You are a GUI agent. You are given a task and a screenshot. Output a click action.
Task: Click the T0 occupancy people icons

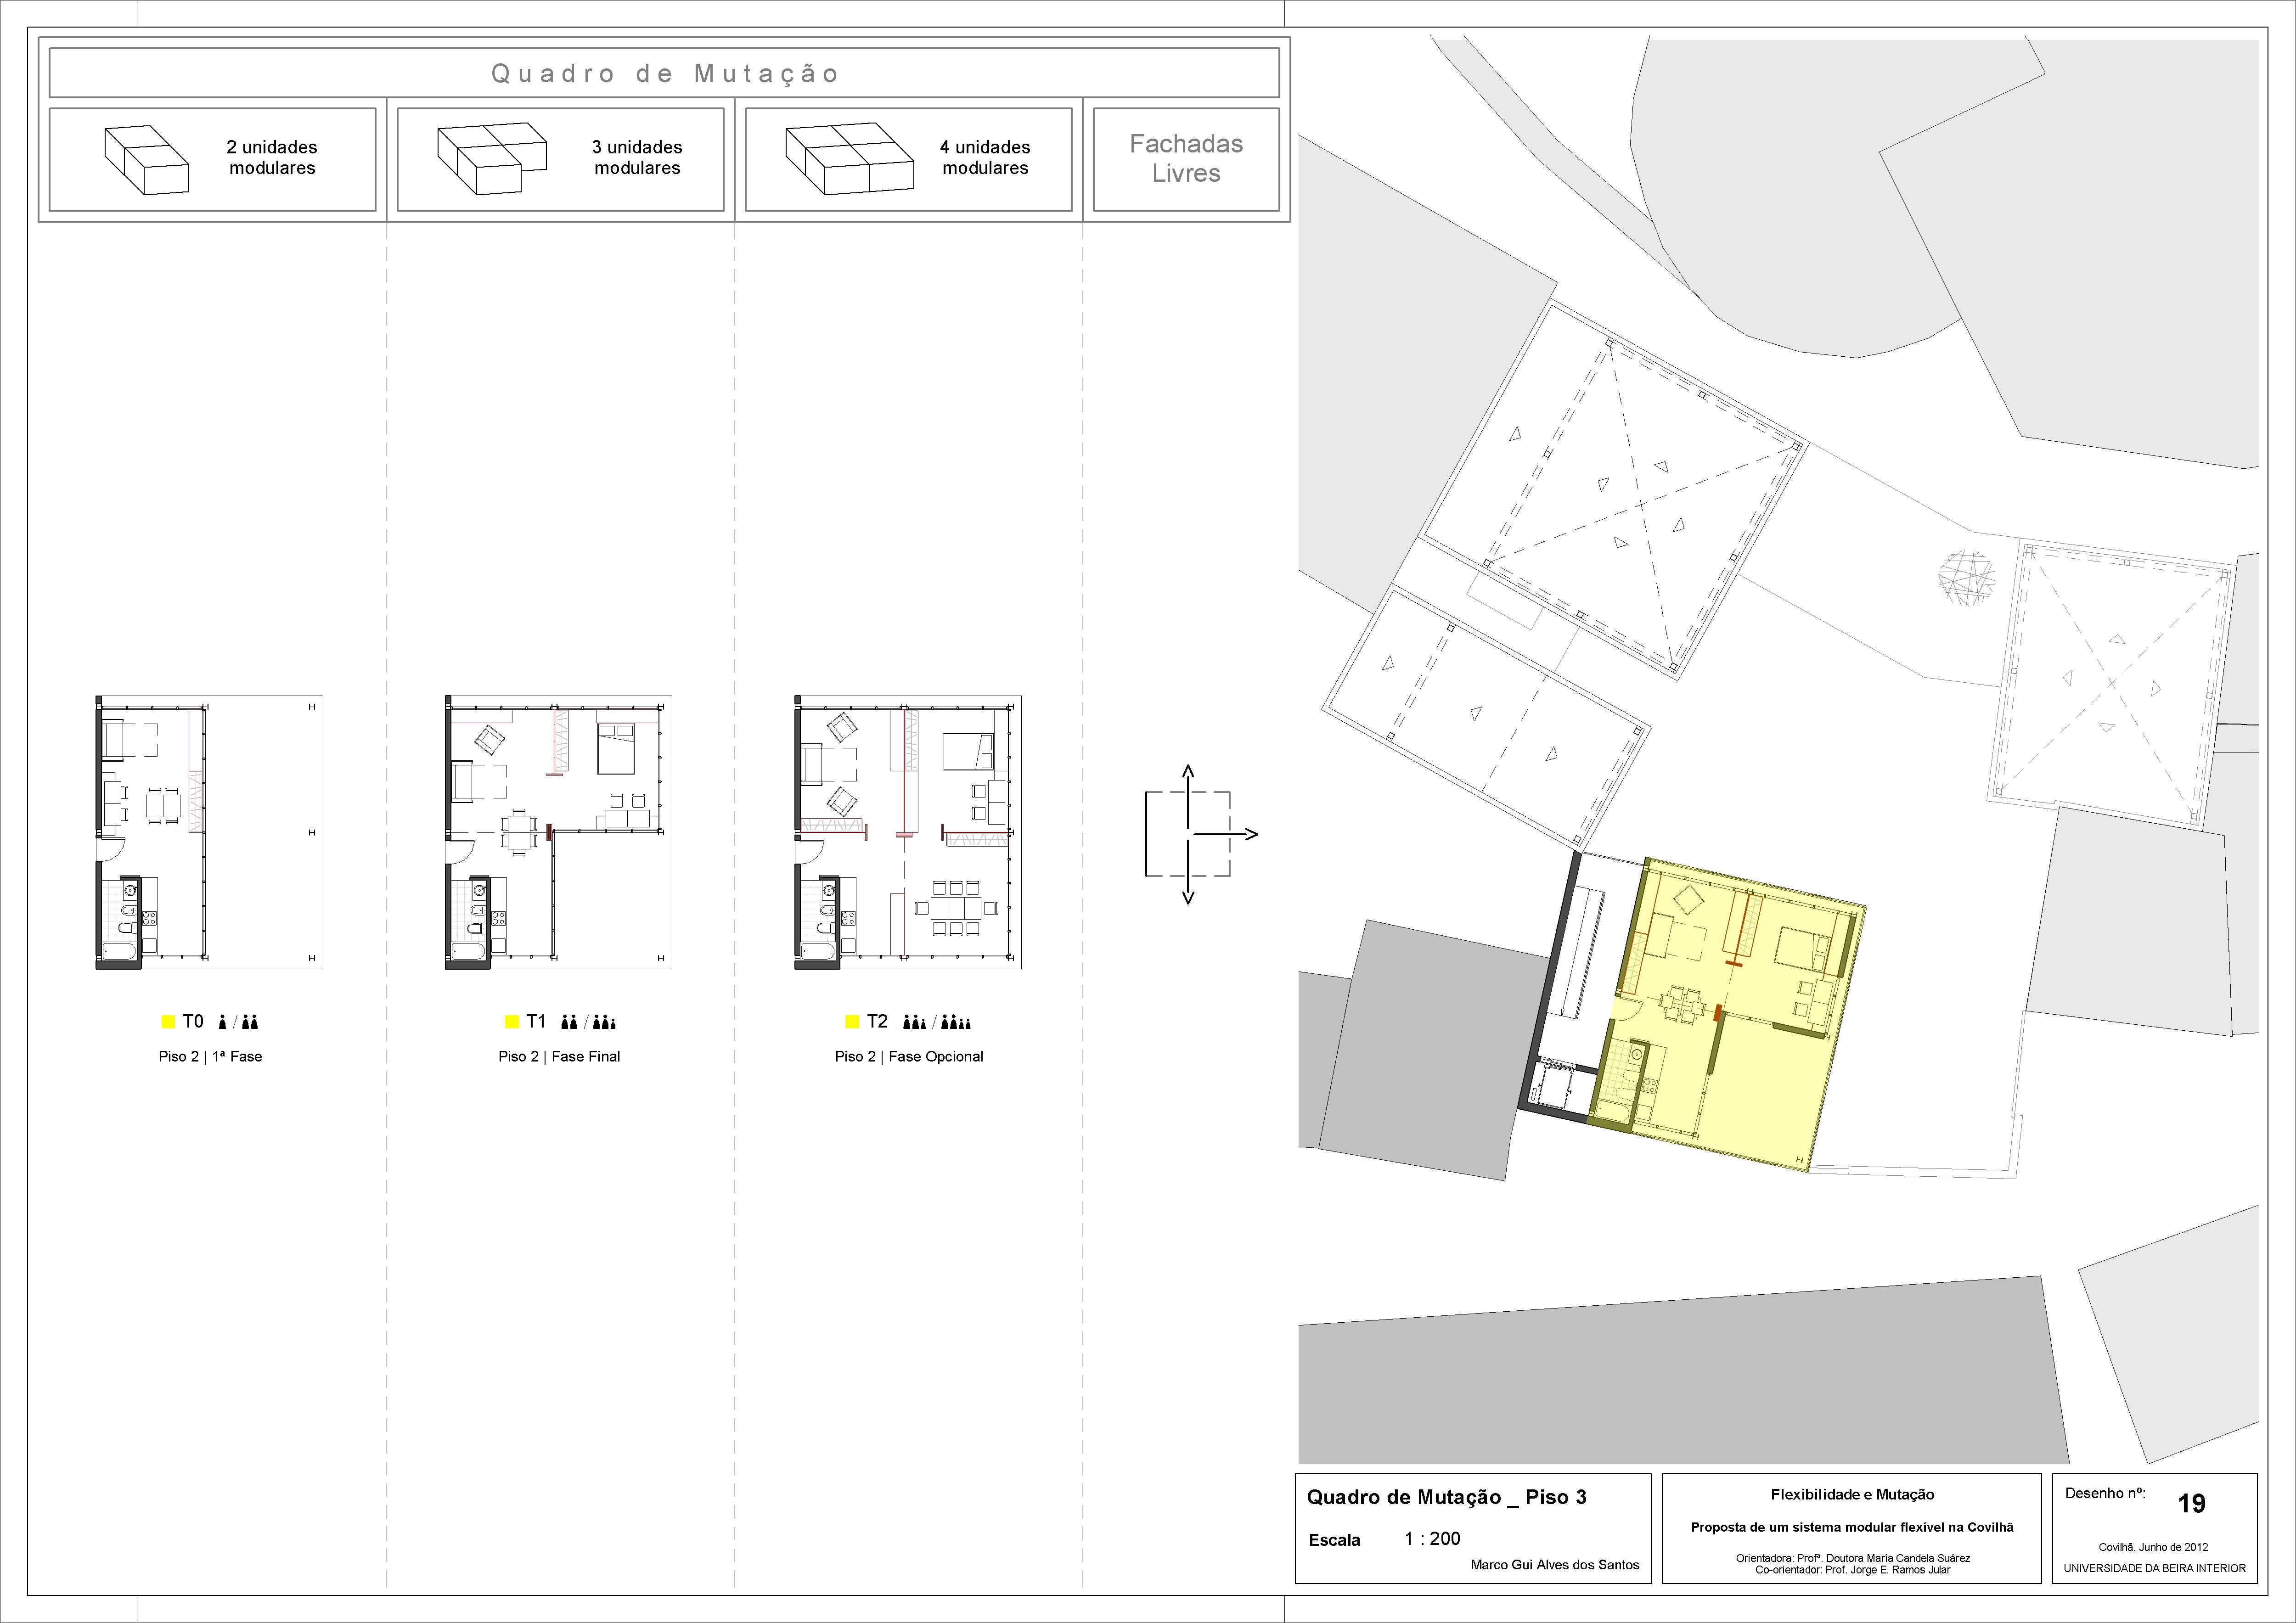[x=238, y=1022]
